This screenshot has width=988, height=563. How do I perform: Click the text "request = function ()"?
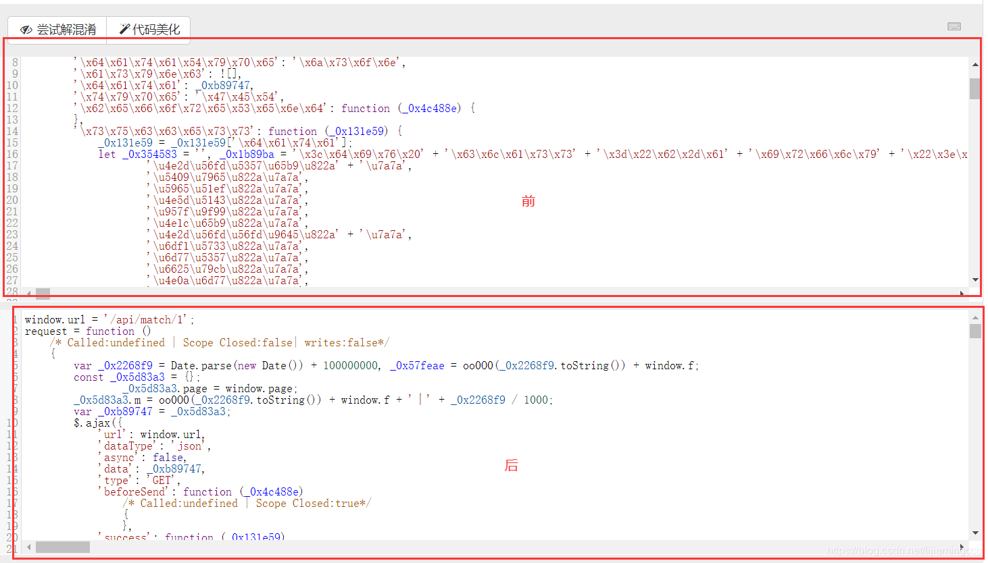tap(88, 331)
